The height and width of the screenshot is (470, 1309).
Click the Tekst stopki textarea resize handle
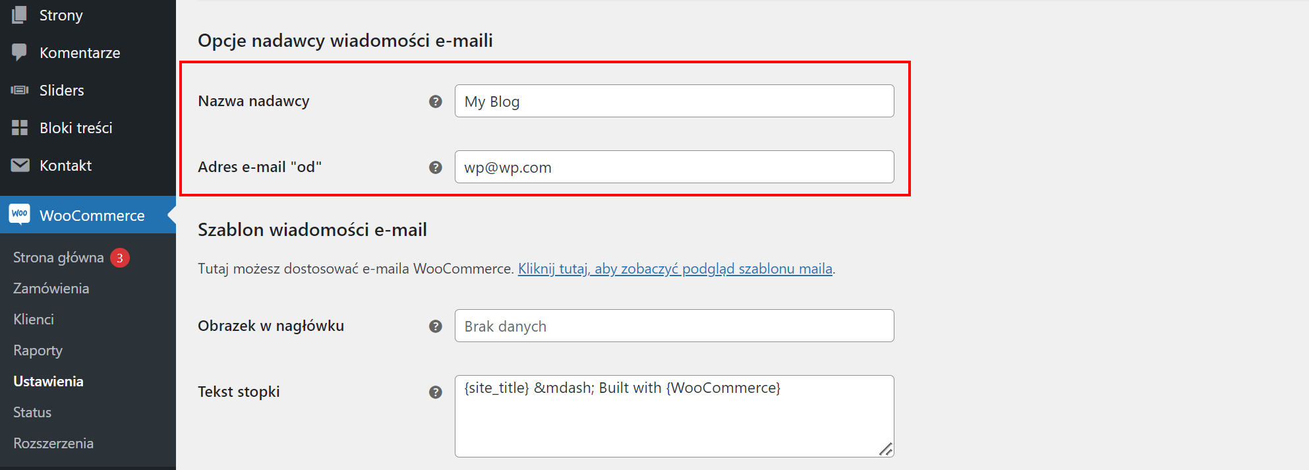point(886,449)
